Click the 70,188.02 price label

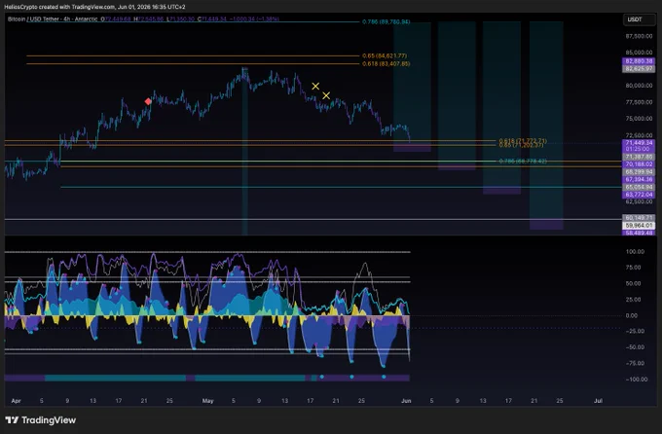pos(639,164)
